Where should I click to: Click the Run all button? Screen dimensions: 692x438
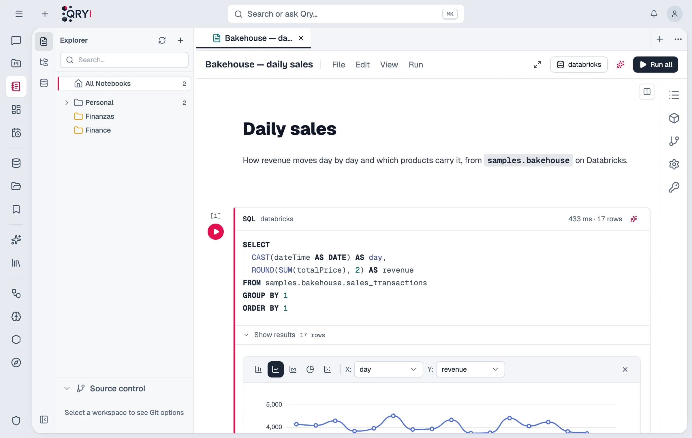[655, 65]
